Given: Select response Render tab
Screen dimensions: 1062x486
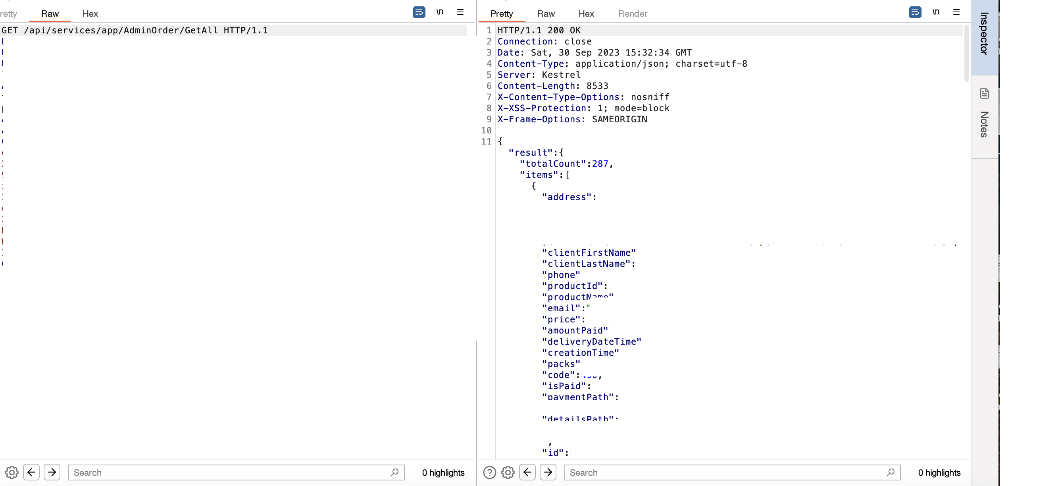Looking at the screenshot, I should (633, 13).
